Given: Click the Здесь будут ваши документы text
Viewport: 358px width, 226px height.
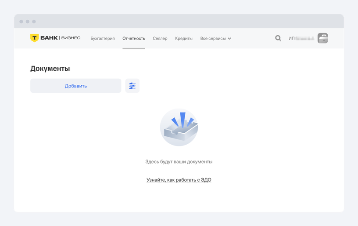Looking at the screenshot, I should click(179, 162).
